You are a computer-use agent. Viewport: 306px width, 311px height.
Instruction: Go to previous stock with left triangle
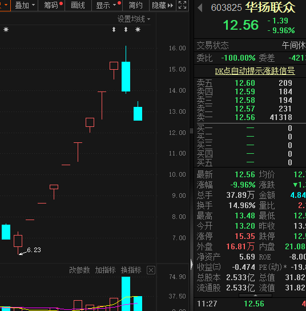click(x=200, y=8)
